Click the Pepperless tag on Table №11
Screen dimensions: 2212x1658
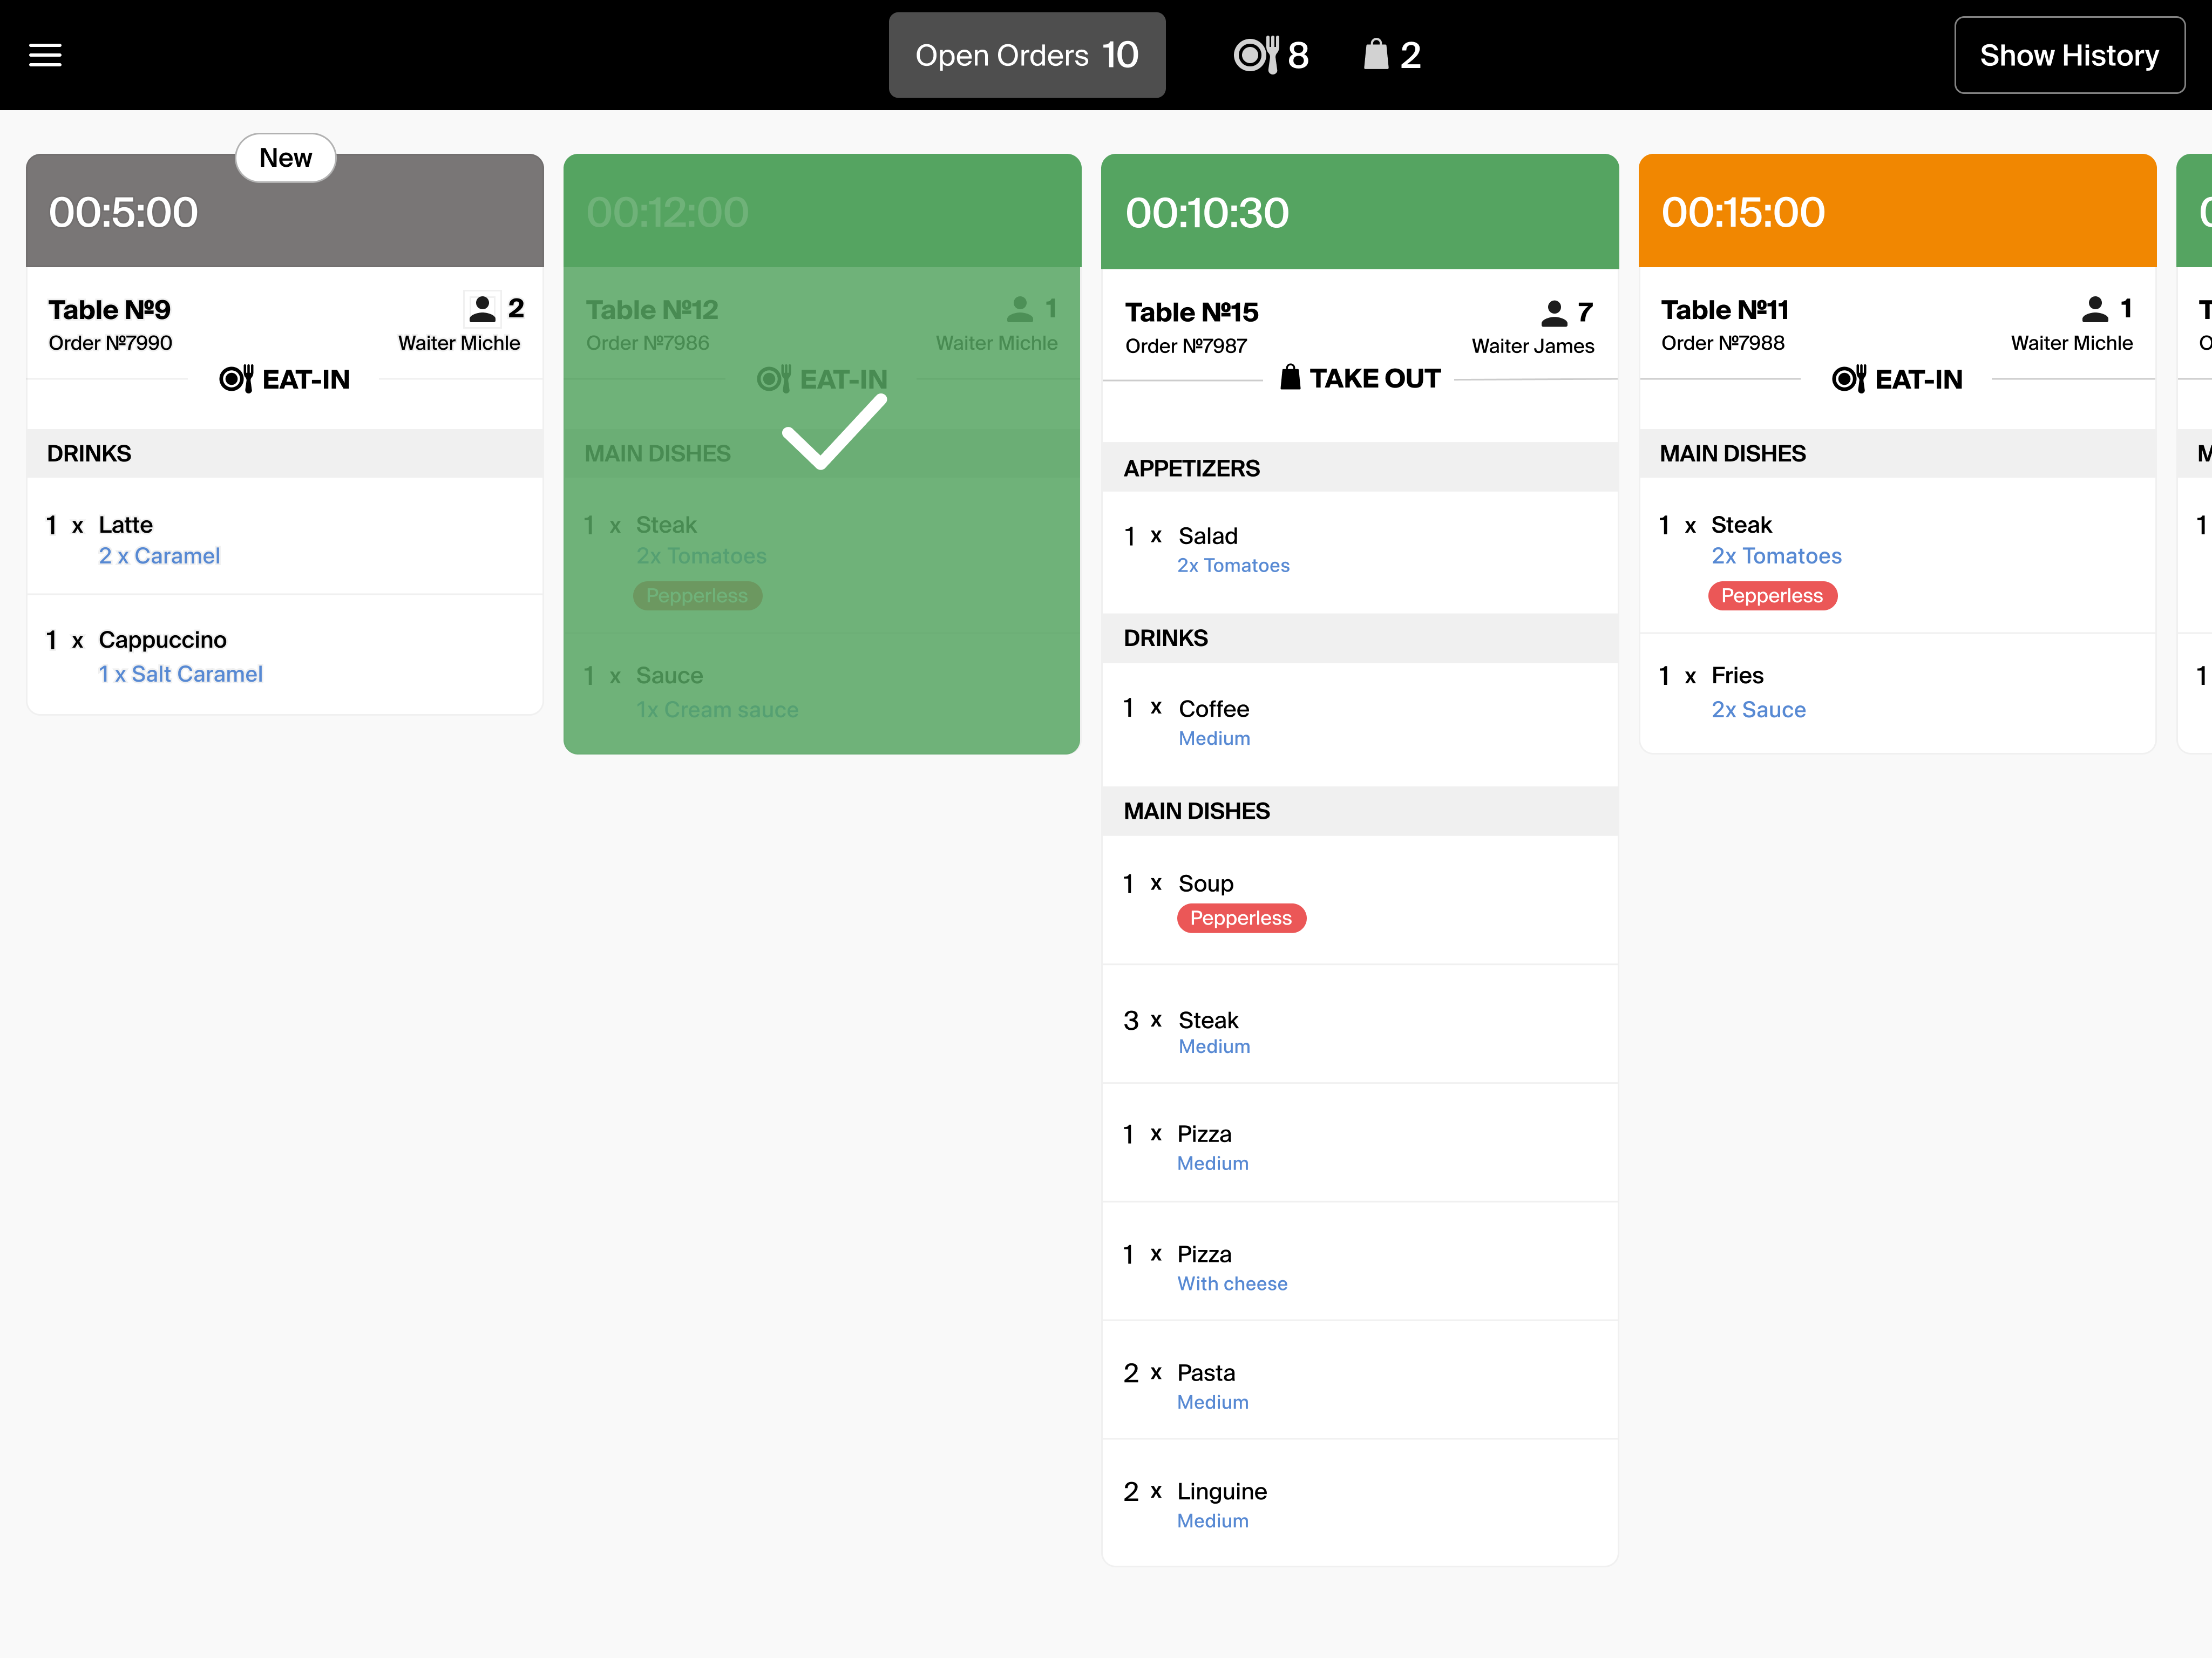pos(1772,596)
